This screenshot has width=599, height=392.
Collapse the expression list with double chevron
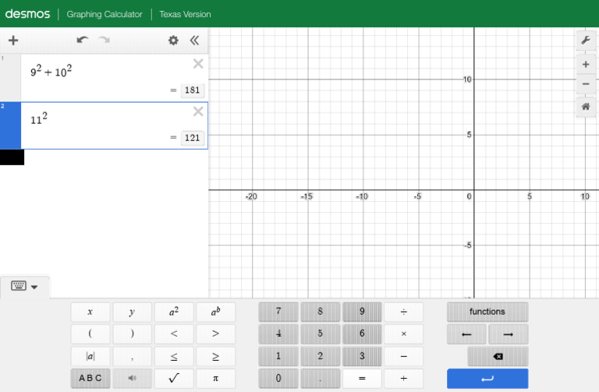(x=194, y=40)
